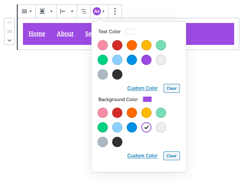
Task: Expand the arrow beside the alignment icon
Action: tap(51, 11)
